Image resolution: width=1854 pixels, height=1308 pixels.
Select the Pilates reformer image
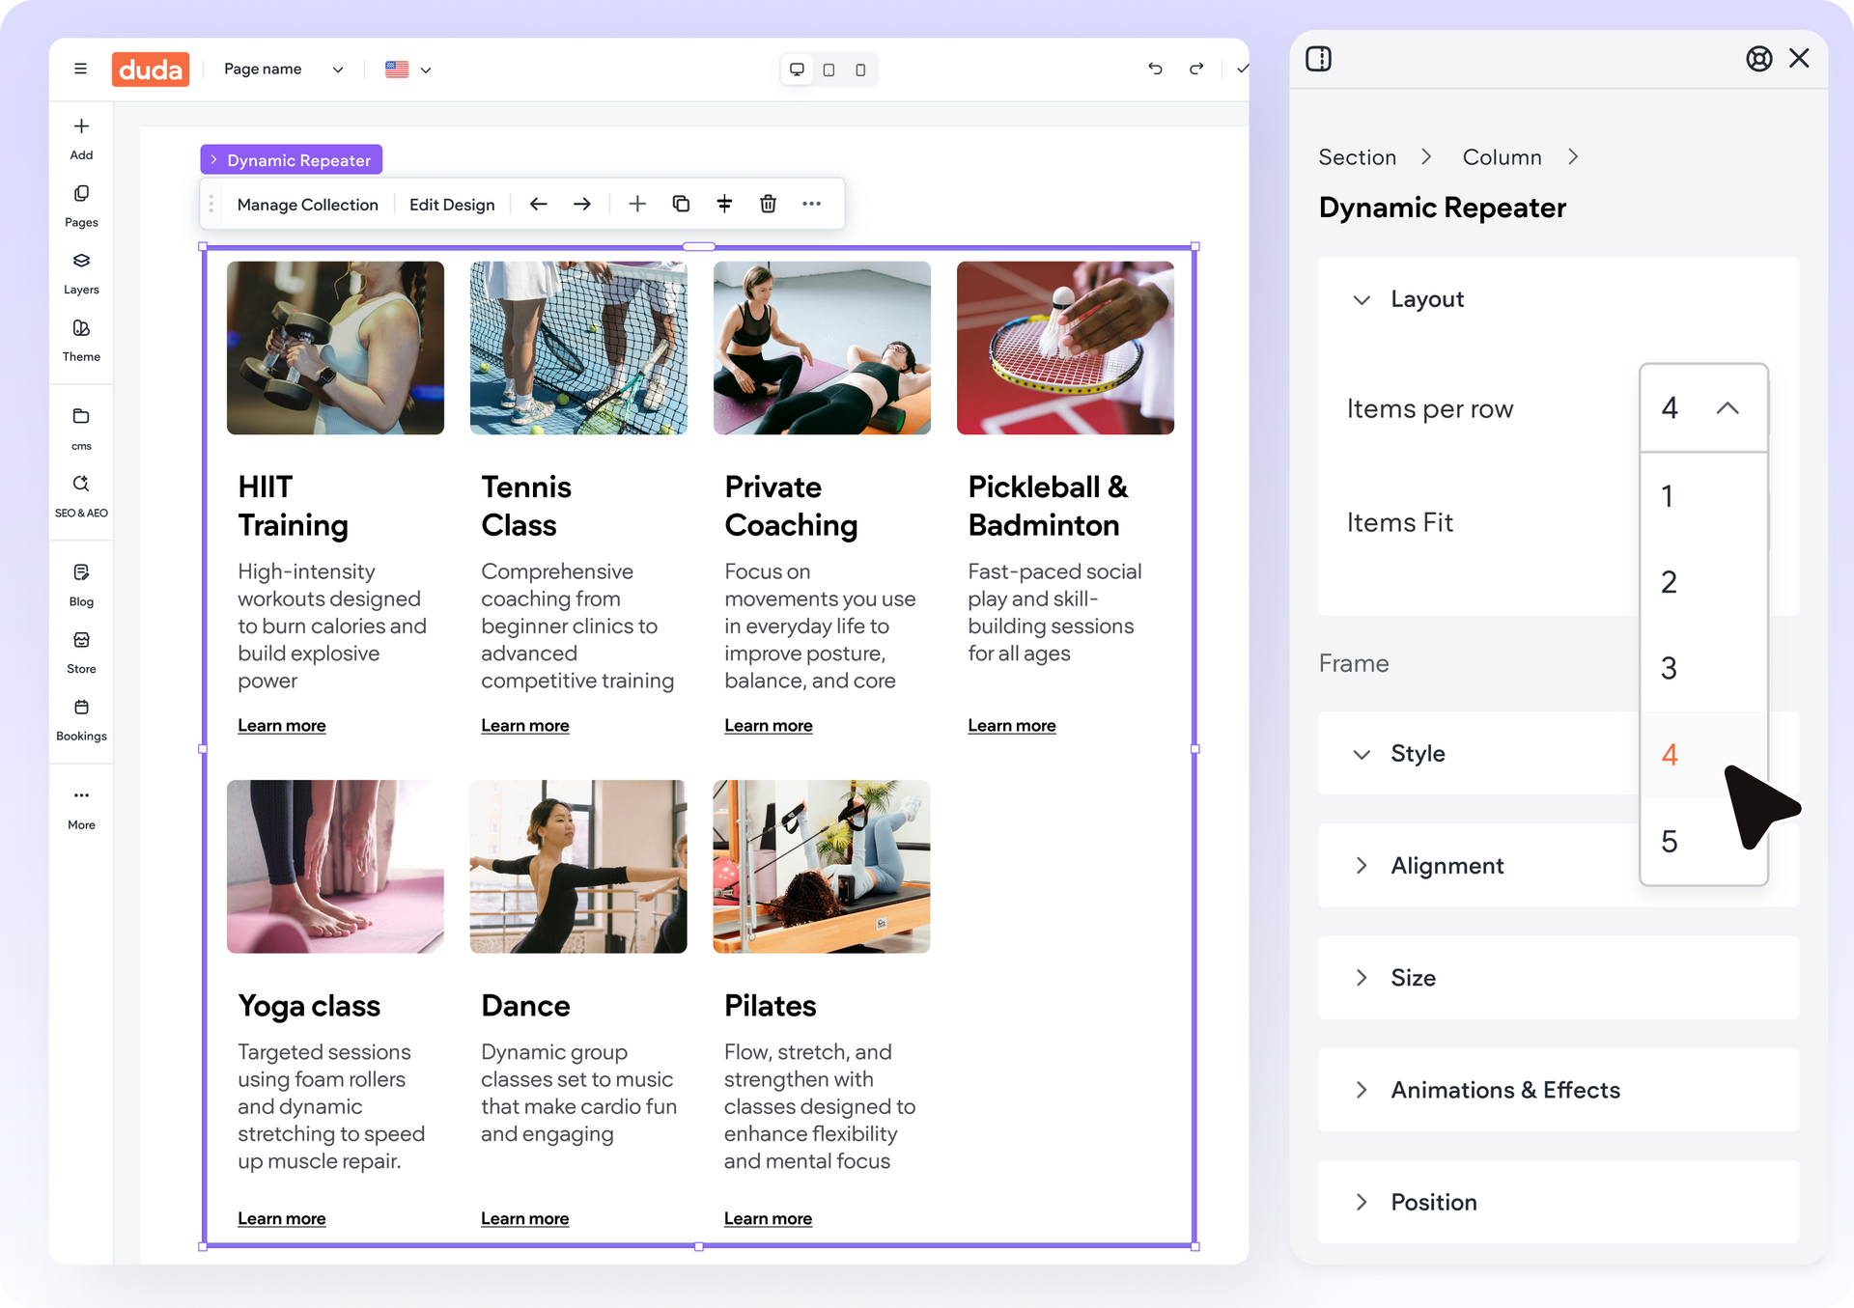coord(822,867)
